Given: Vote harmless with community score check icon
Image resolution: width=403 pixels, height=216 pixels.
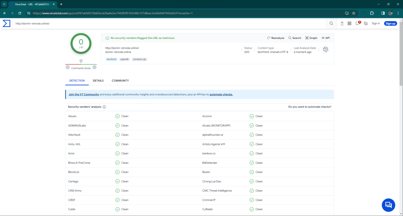Looking at the screenshot, I should 95,67.
